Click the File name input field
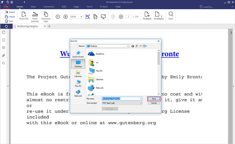This screenshot has height=144, width=235. pos(122,99)
